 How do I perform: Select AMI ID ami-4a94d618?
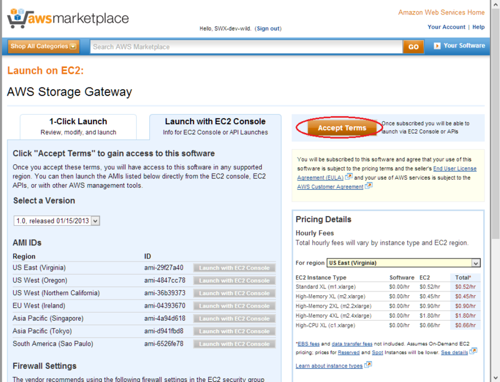click(164, 318)
